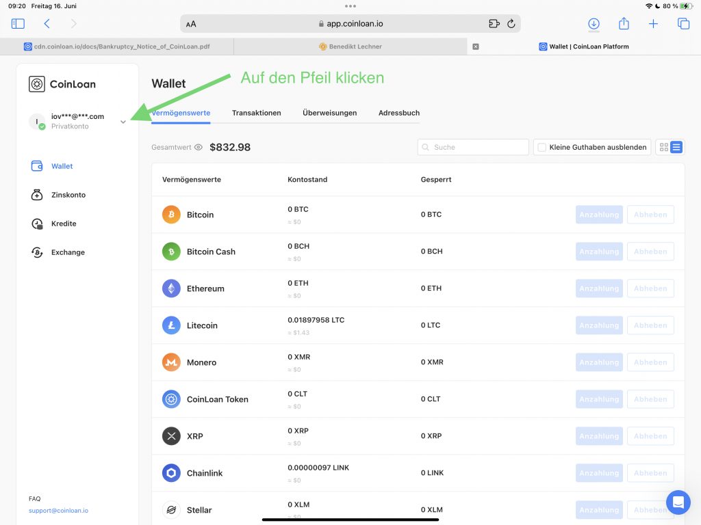Check Kleine Guthaben ausblenden checkbox
This screenshot has width=701, height=525.
pos(542,148)
